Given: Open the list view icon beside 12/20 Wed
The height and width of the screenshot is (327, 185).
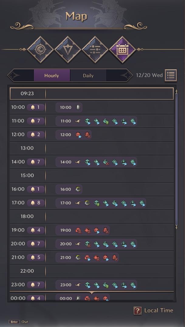Looking at the screenshot, I should [171, 75].
